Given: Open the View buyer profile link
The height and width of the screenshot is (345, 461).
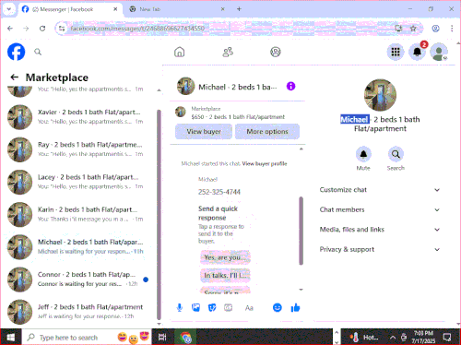Looking at the screenshot, I should click(x=265, y=163).
